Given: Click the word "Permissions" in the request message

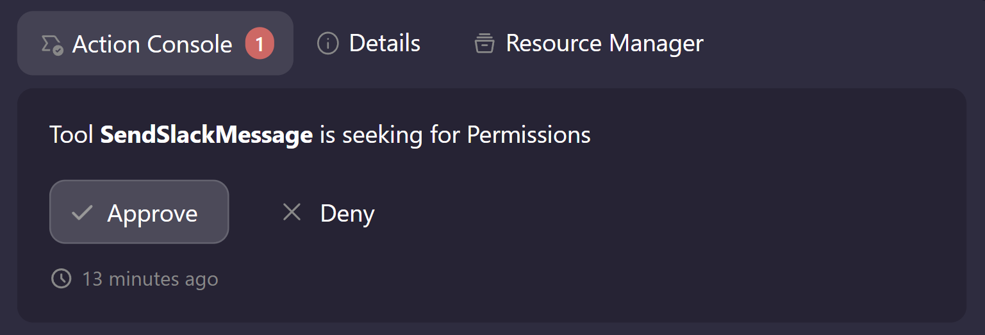Looking at the screenshot, I should [x=529, y=135].
